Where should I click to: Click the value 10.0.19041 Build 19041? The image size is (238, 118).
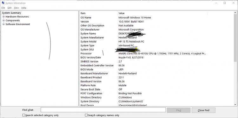[131, 22]
